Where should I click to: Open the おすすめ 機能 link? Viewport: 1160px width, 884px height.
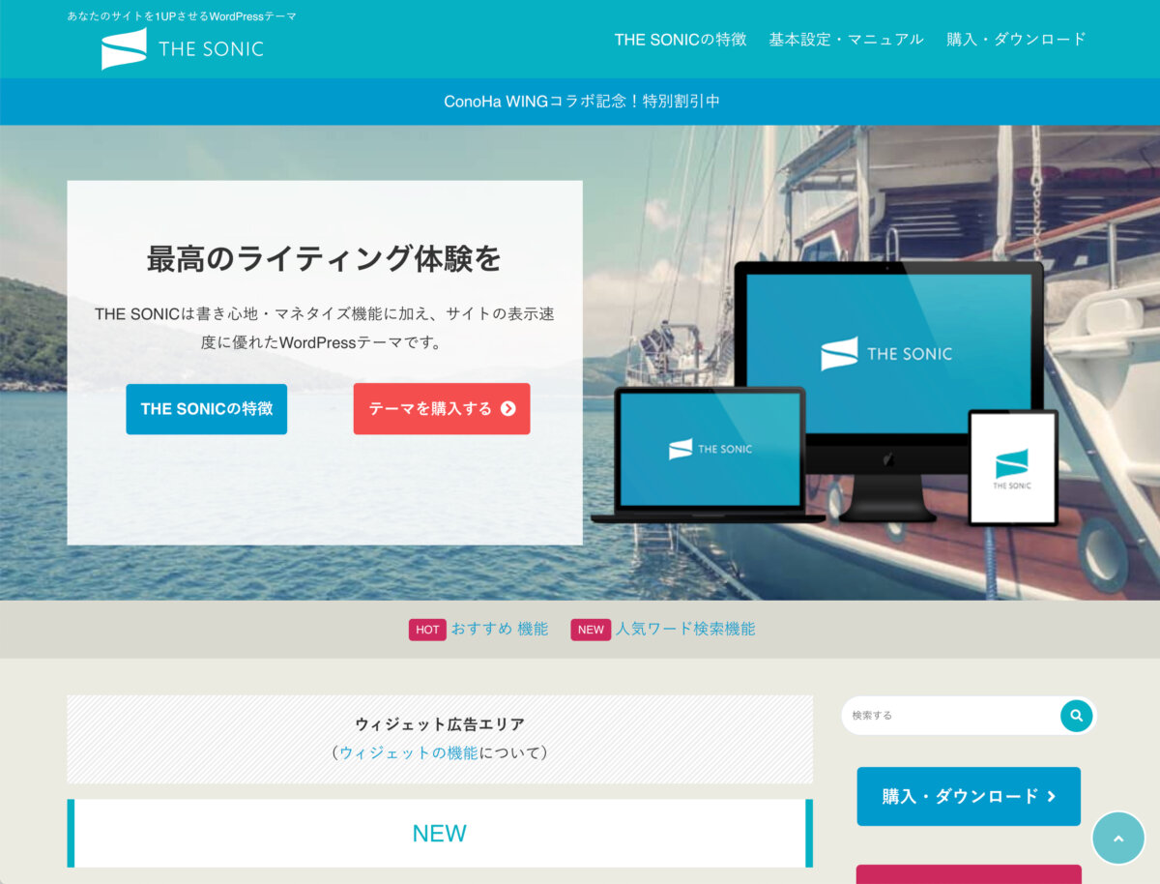500,629
